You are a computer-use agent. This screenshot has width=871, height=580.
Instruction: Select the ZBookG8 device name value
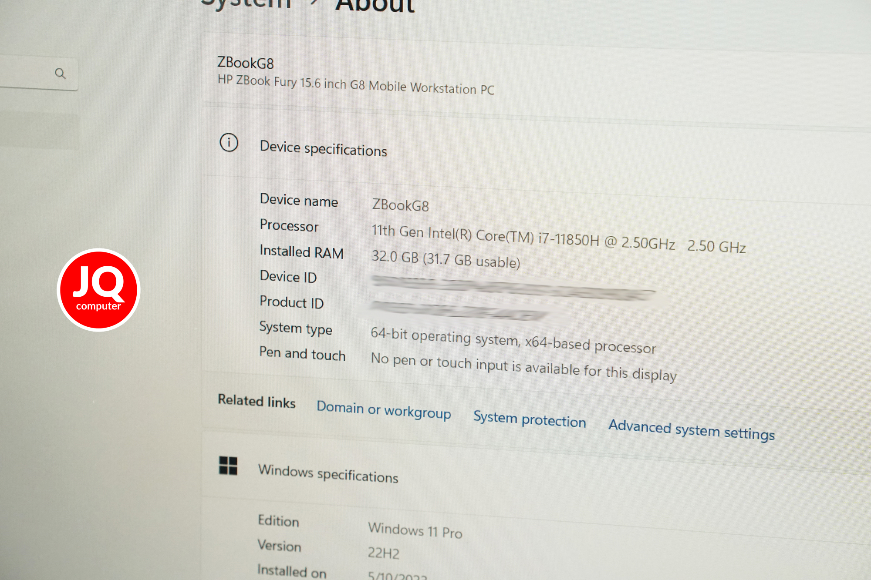click(x=400, y=205)
